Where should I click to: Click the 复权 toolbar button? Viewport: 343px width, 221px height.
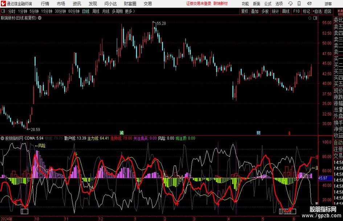[x=245, y=11]
